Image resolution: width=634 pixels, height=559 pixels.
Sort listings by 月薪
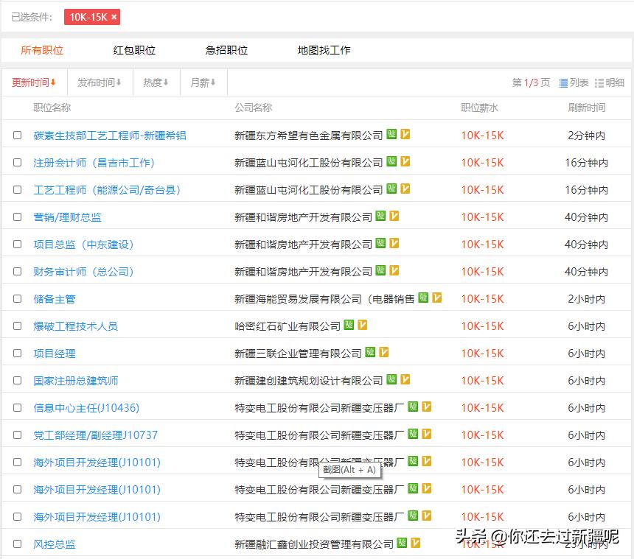pyautogui.click(x=201, y=82)
